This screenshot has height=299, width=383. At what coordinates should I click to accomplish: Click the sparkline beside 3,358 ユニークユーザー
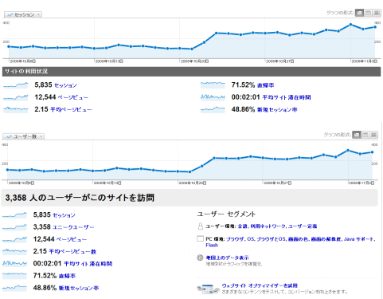tap(14, 227)
